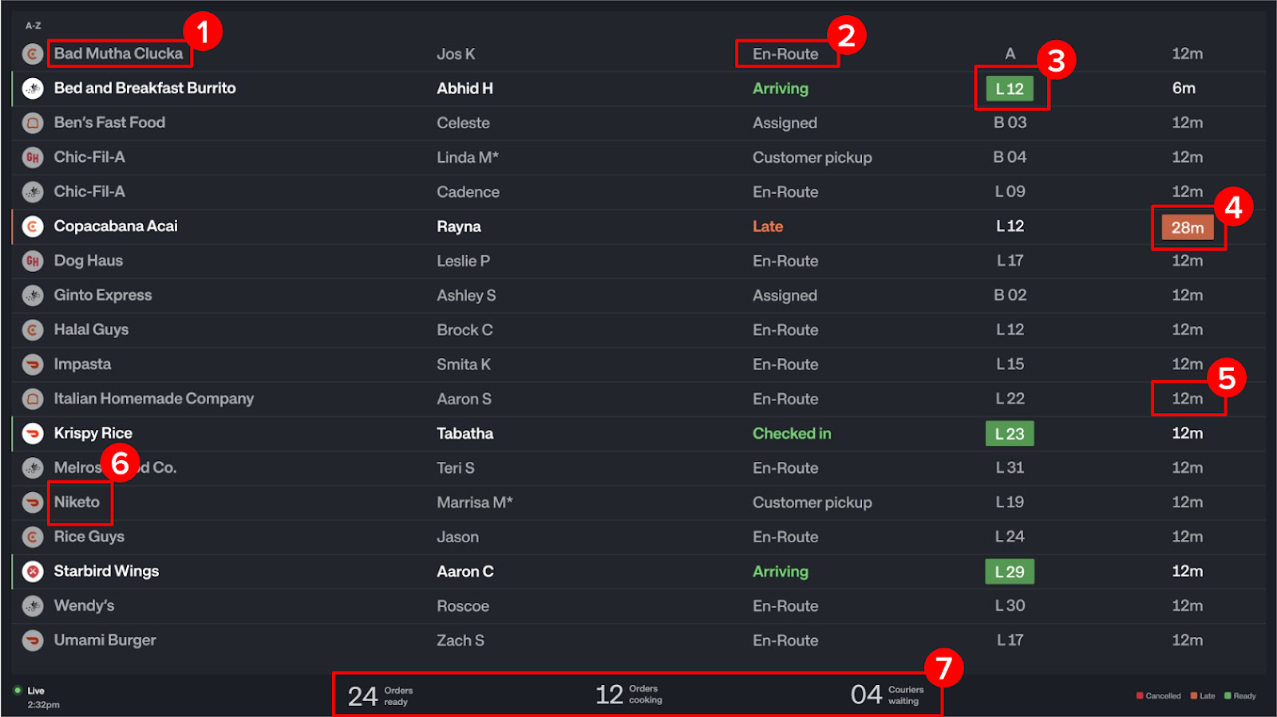Open the A-Z sort label
1277x717 pixels.
pyautogui.click(x=34, y=26)
